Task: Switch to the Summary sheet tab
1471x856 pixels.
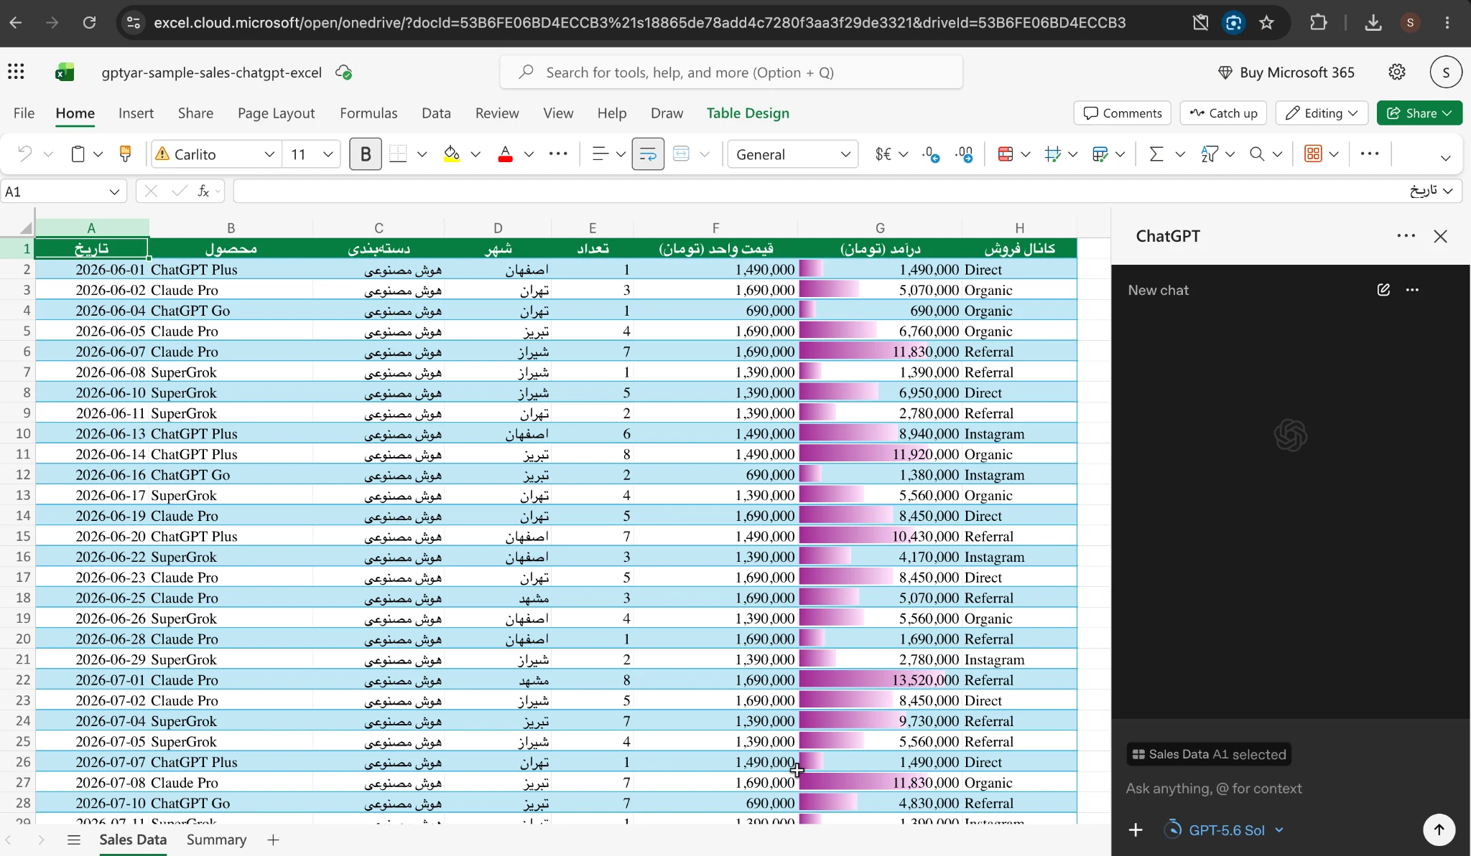Action: pos(216,839)
